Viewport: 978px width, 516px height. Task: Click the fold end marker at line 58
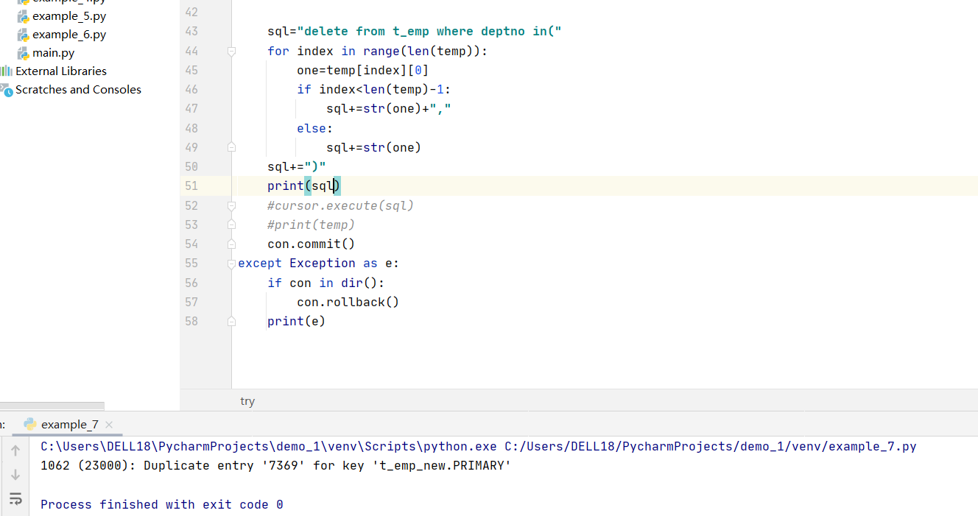tap(231, 322)
